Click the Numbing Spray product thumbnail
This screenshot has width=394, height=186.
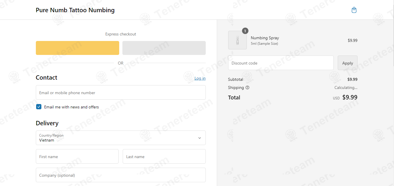coord(238,40)
